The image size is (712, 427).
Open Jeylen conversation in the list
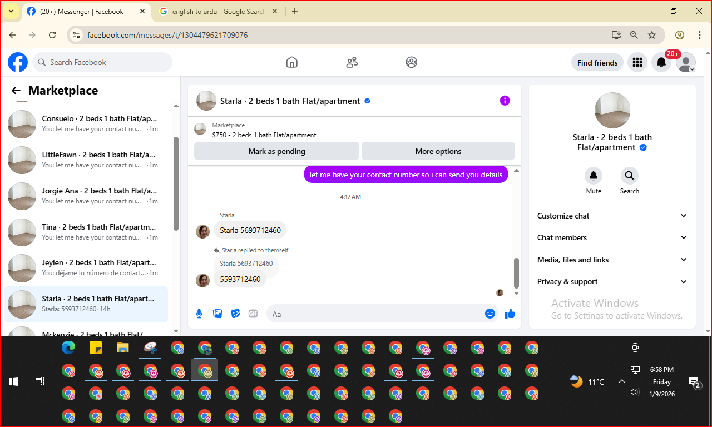[86, 267]
